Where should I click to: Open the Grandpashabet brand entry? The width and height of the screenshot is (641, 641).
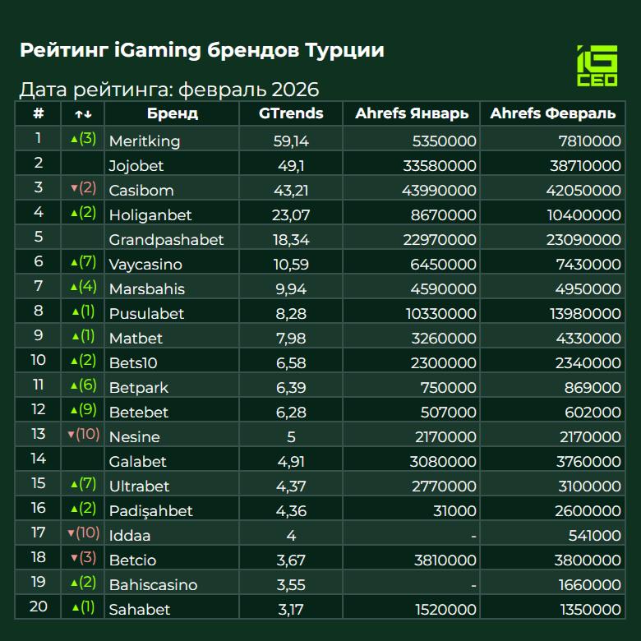166,240
